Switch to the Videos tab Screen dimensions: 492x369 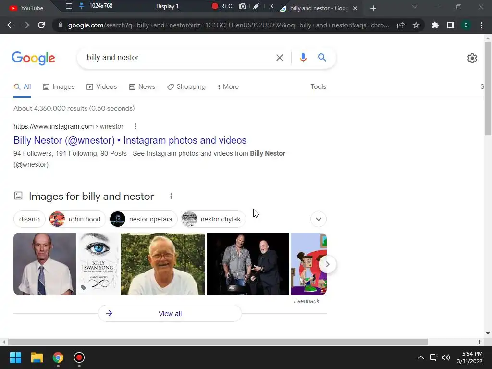[102, 86]
